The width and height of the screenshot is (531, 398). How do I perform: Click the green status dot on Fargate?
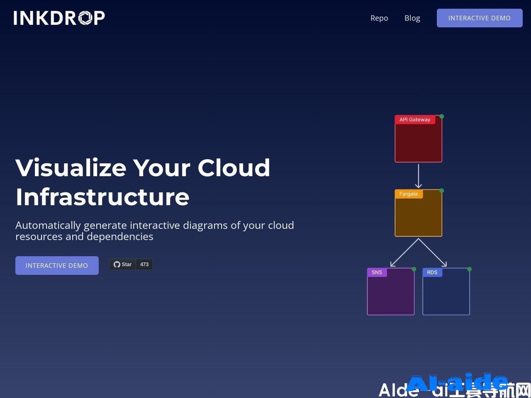click(442, 191)
